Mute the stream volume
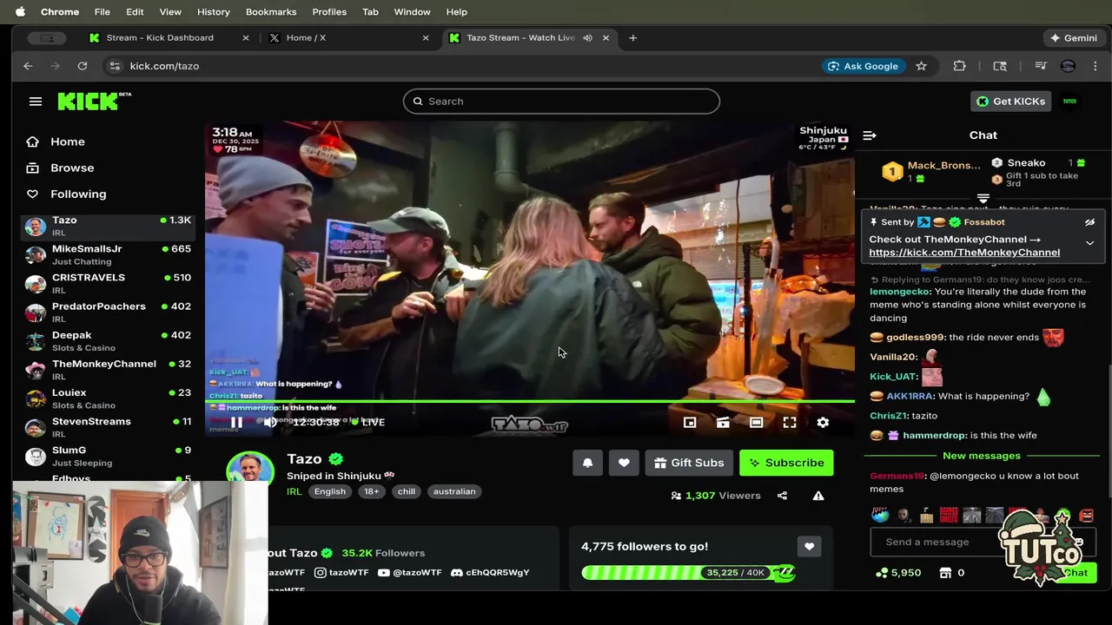 270,422
